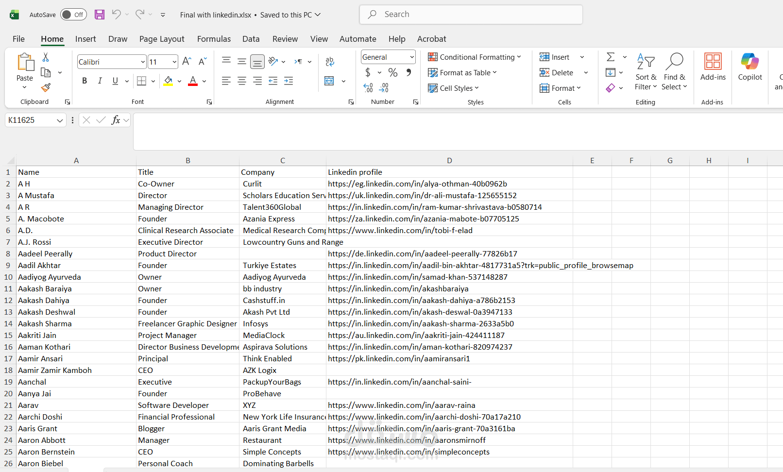Image resolution: width=783 pixels, height=472 pixels.
Task: Apply Percent Style format
Action: point(393,73)
